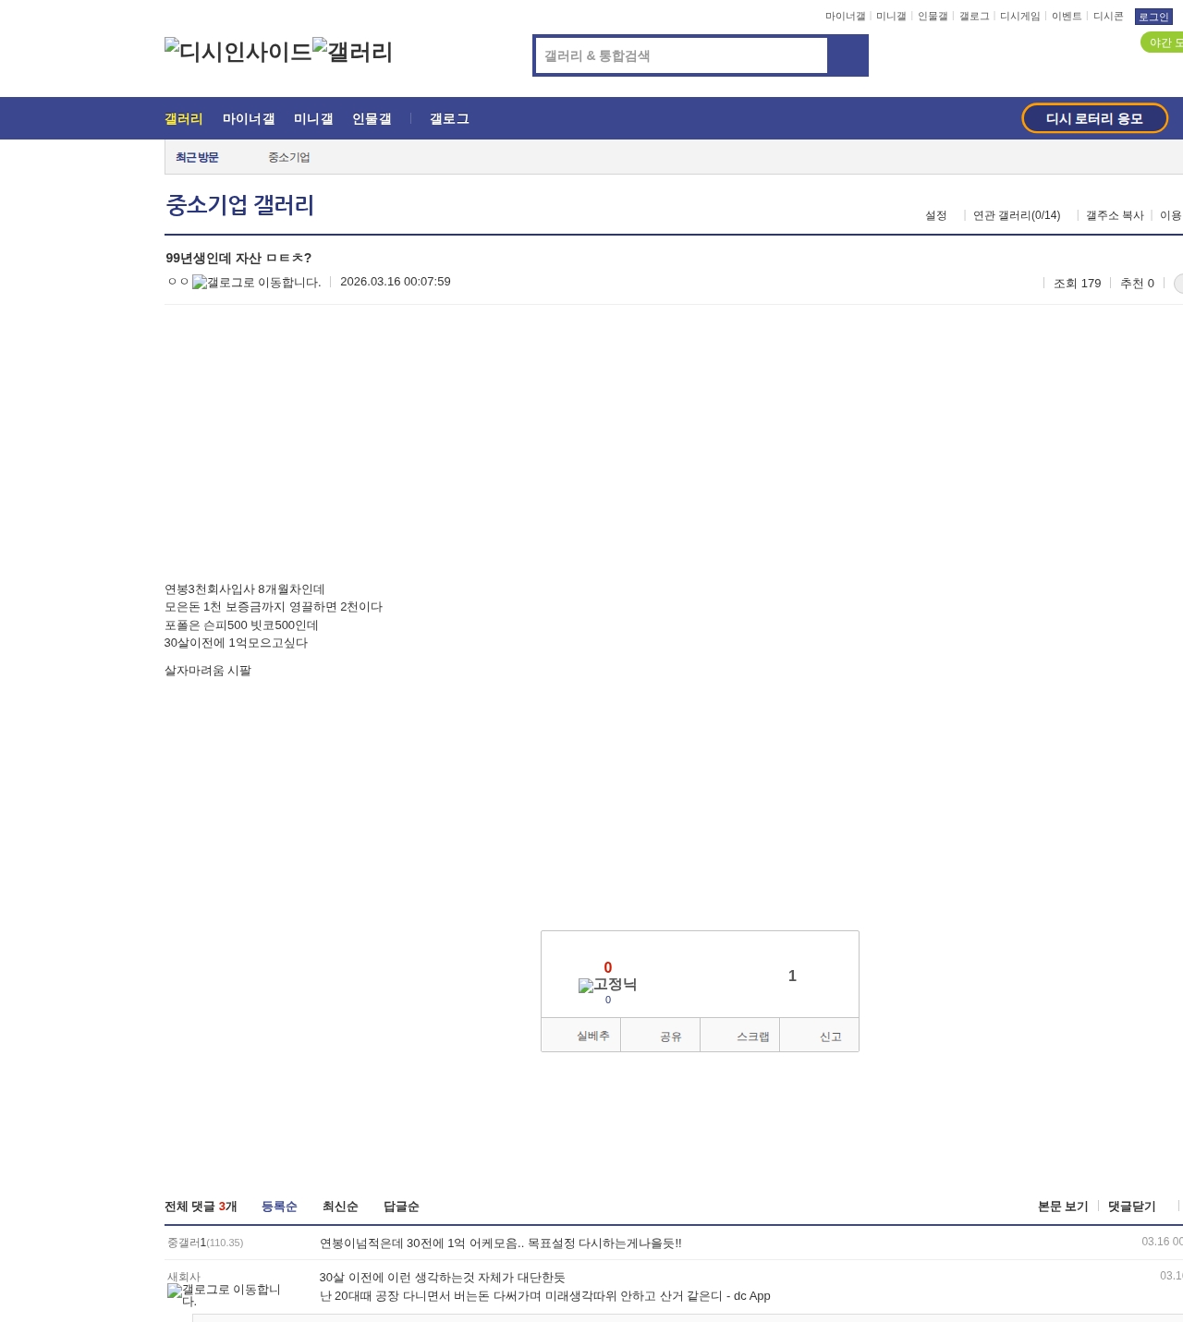Viewport: 1183px width, 1322px height.
Task: Click the 갤러리 logo image in the header
Action: [352, 52]
